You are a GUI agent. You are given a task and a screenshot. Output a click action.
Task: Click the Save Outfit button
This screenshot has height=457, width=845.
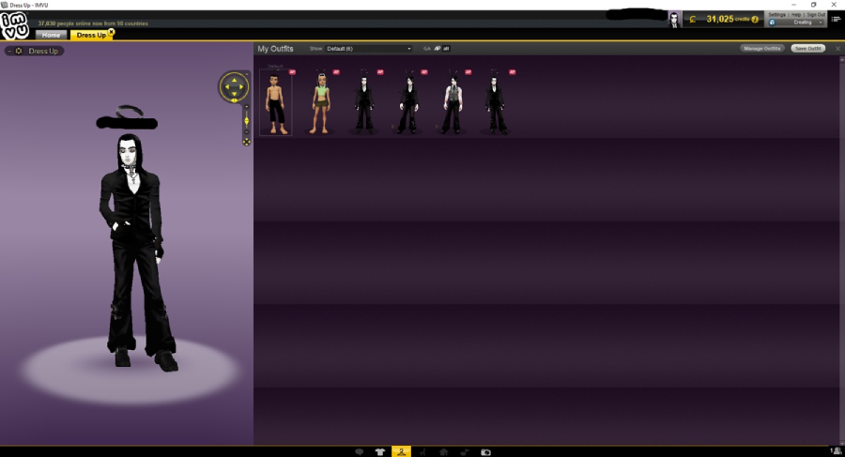807,49
